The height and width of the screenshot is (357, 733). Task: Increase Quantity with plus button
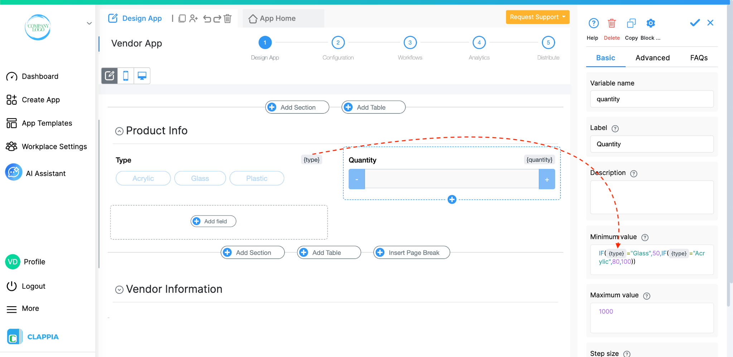pyautogui.click(x=547, y=179)
